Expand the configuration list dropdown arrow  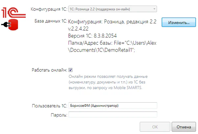pyautogui.click(x=154, y=9)
